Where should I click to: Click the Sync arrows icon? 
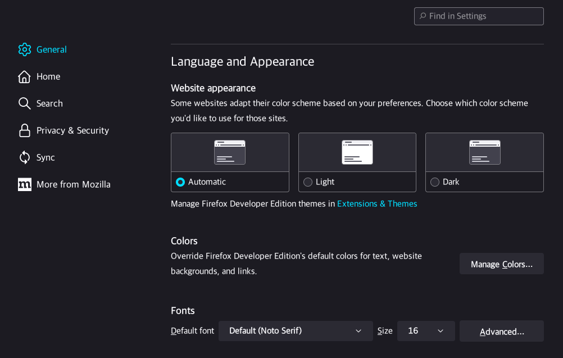(x=24, y=157)
